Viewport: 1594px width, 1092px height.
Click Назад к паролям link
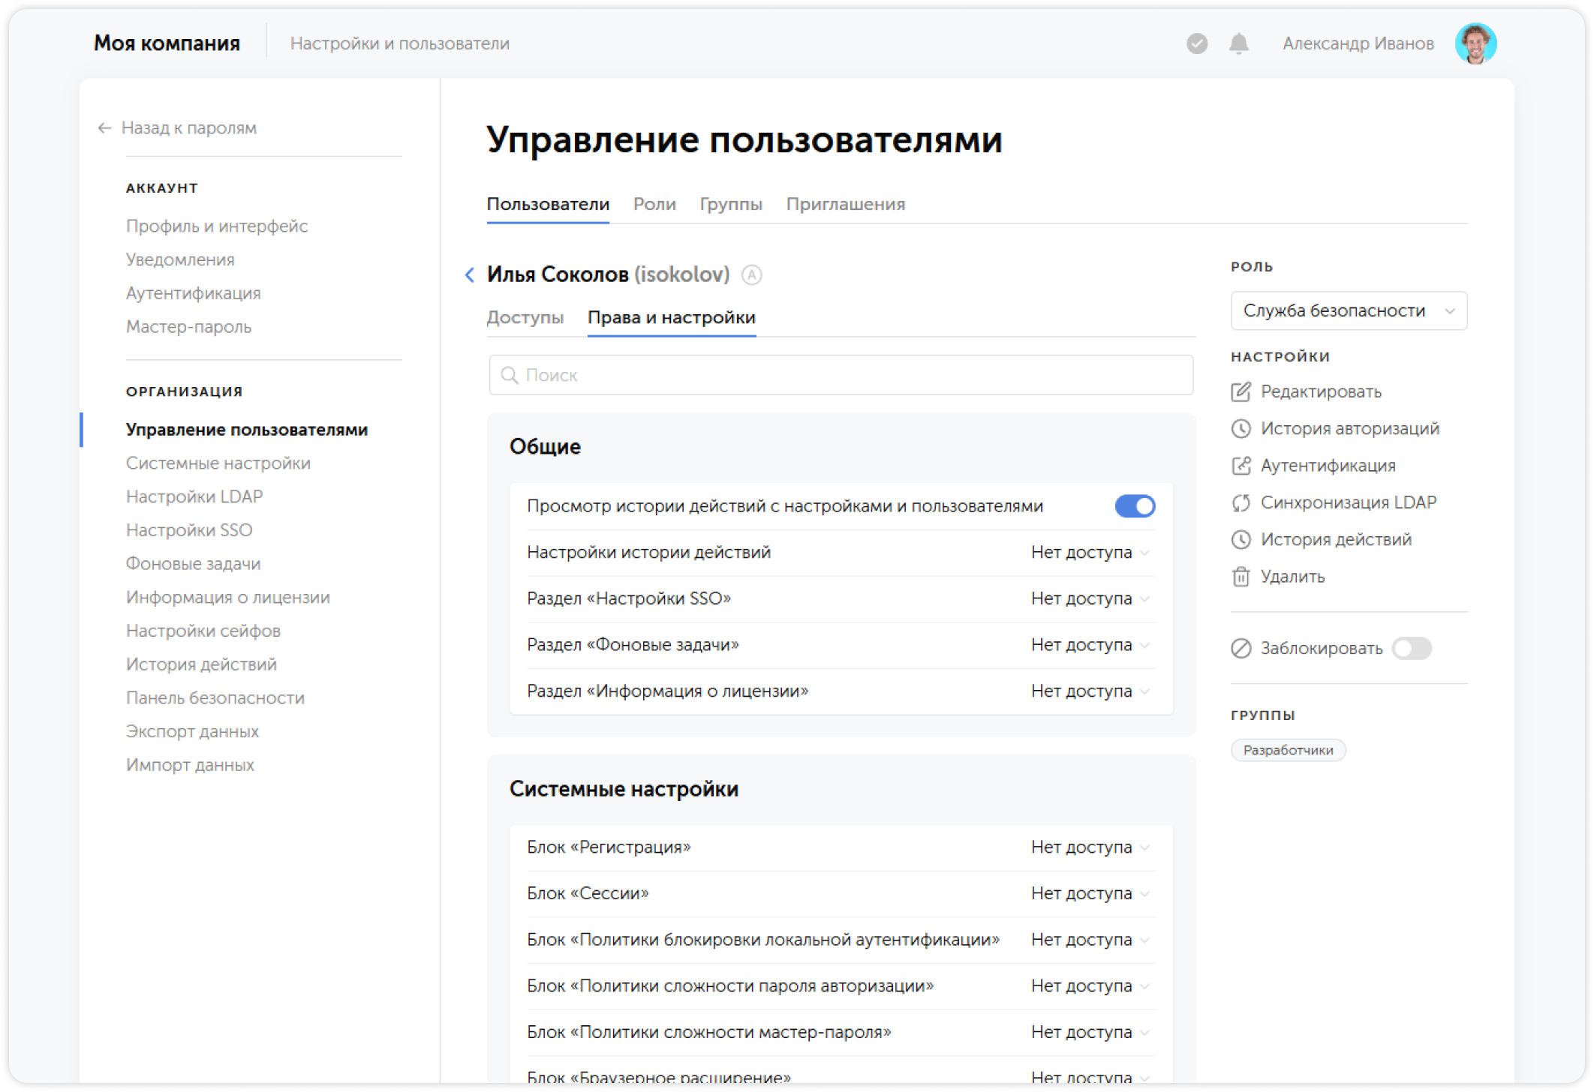click(188, 127)
